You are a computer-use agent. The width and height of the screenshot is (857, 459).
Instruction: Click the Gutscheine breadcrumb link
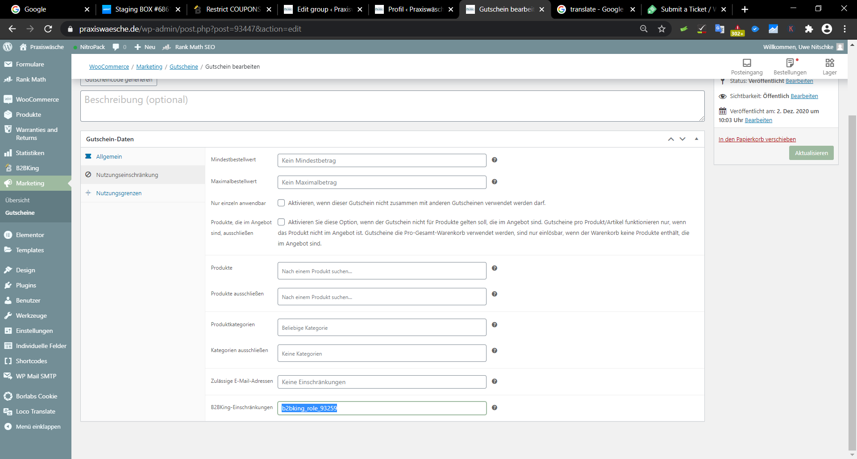pyautogui.click(x=183, y=66)
